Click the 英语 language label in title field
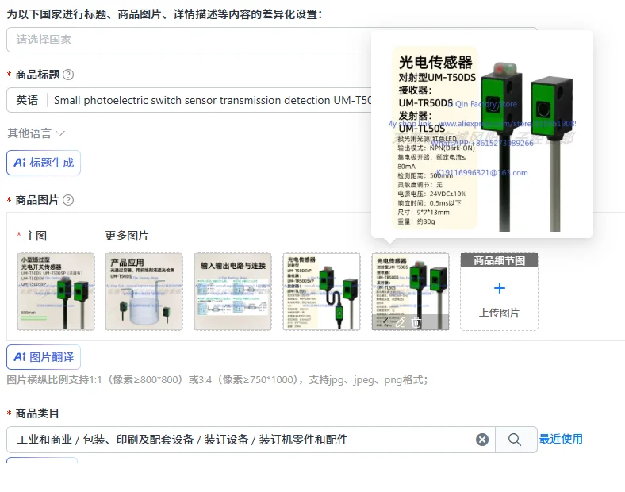625x492 pixels. click(27, 100)
